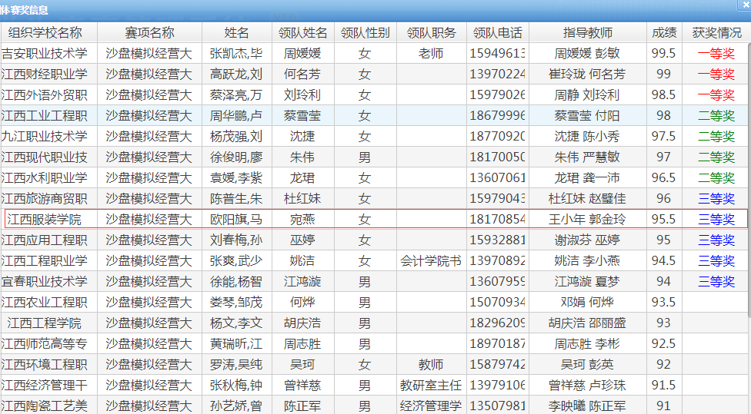Screen dimensions: 751x414
Task: Click the 三等奖 award for score 94
Action: click(x=716, y=281)
